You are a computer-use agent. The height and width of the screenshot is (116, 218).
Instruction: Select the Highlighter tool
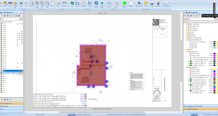click(139, 4)
